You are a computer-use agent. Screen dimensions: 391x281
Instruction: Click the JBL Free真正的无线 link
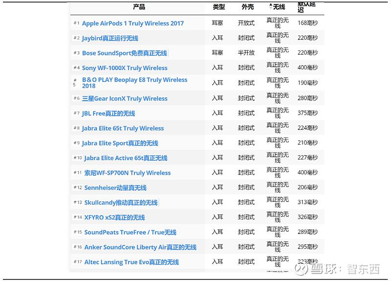(x=109, y=113)
